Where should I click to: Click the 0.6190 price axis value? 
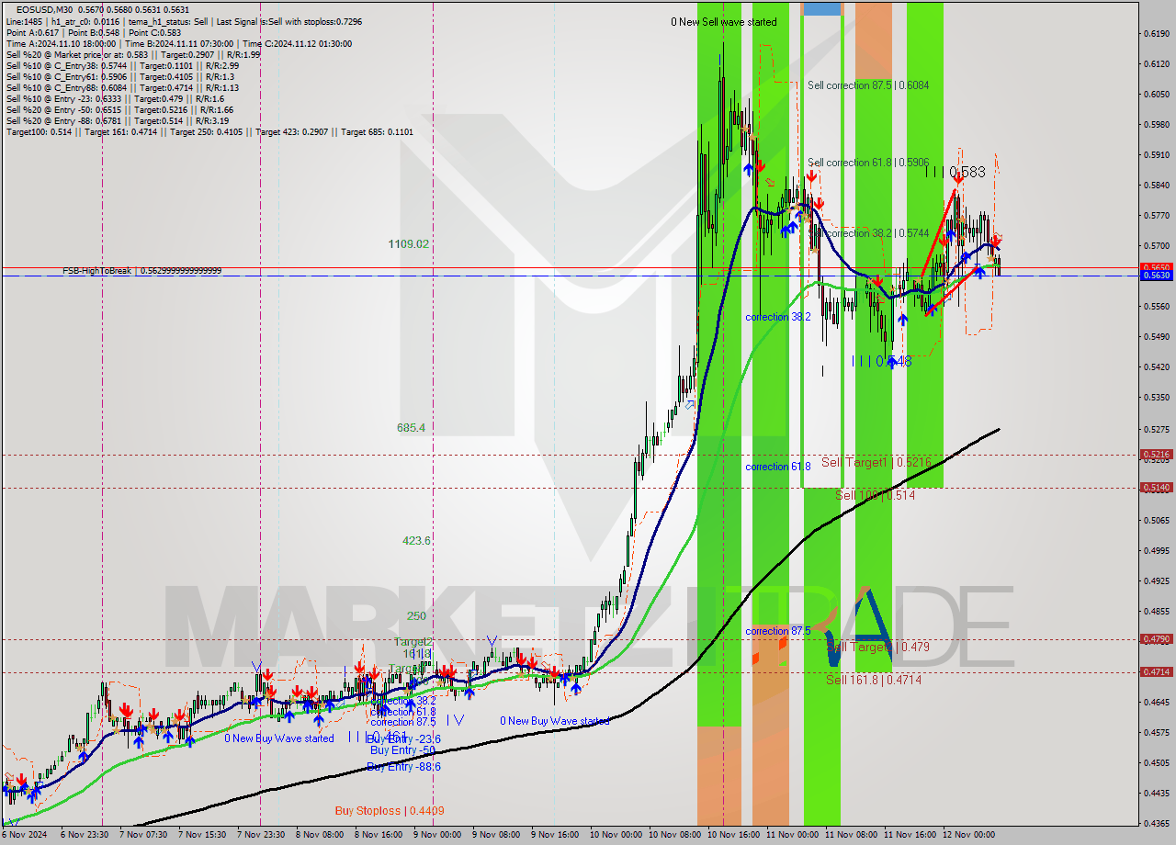click(x=1155, y=33)
